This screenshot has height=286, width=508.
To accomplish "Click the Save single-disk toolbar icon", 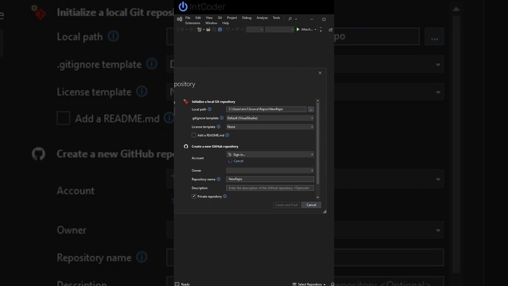I will [x=214, y=29].
